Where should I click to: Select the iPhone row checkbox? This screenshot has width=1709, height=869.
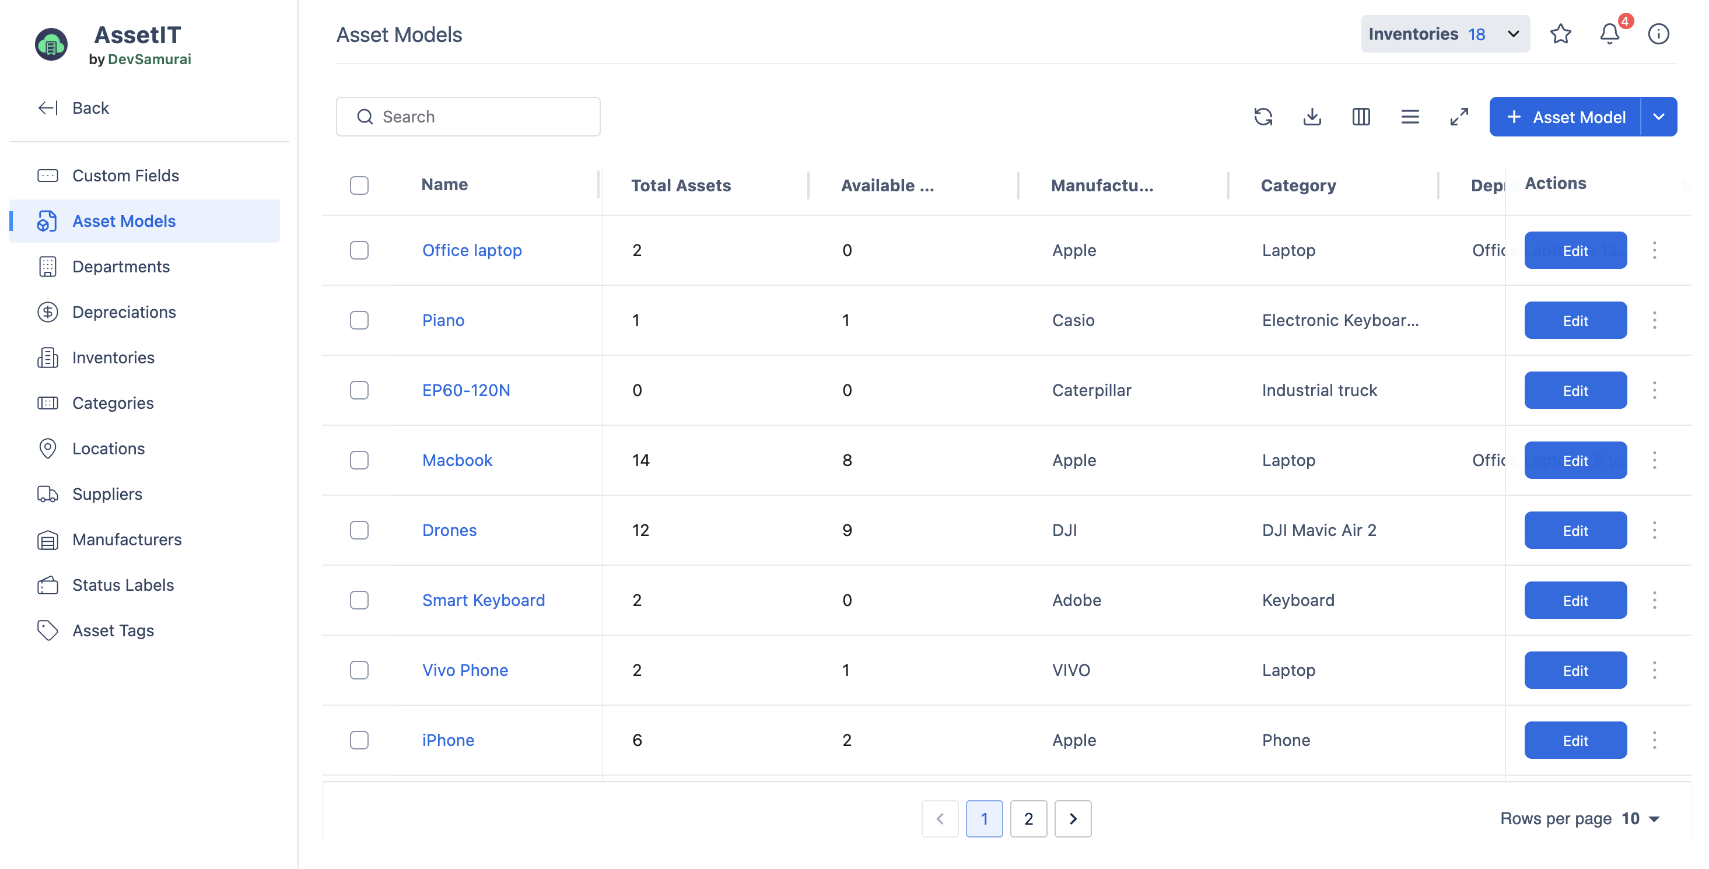click(359, 740)
